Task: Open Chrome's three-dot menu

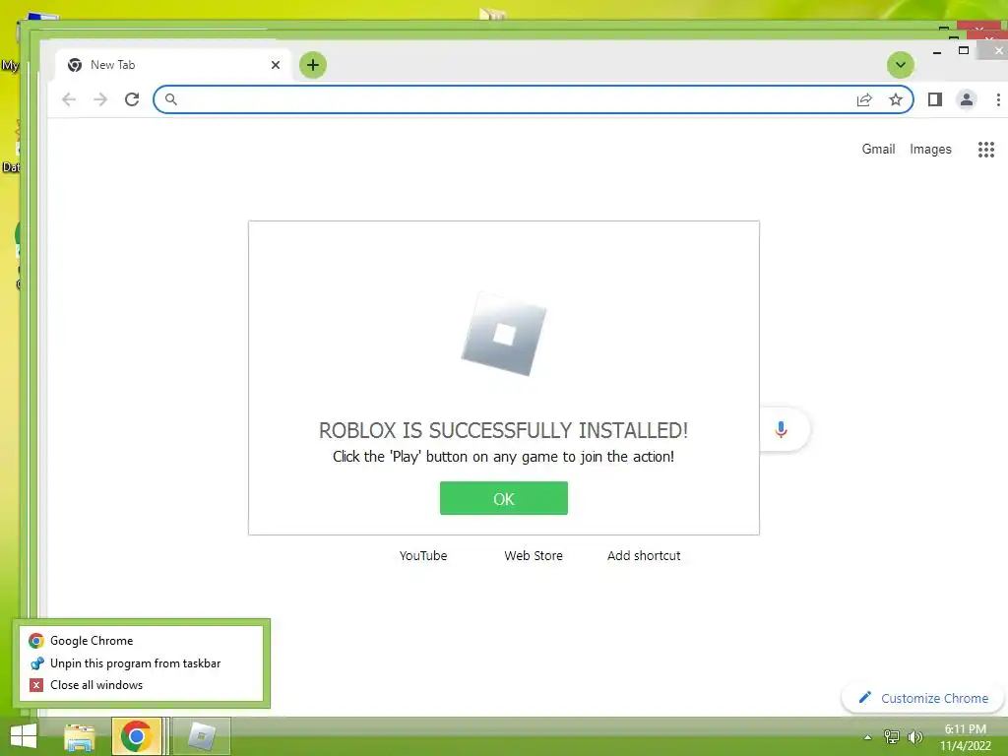Action: tap(998, 99)
